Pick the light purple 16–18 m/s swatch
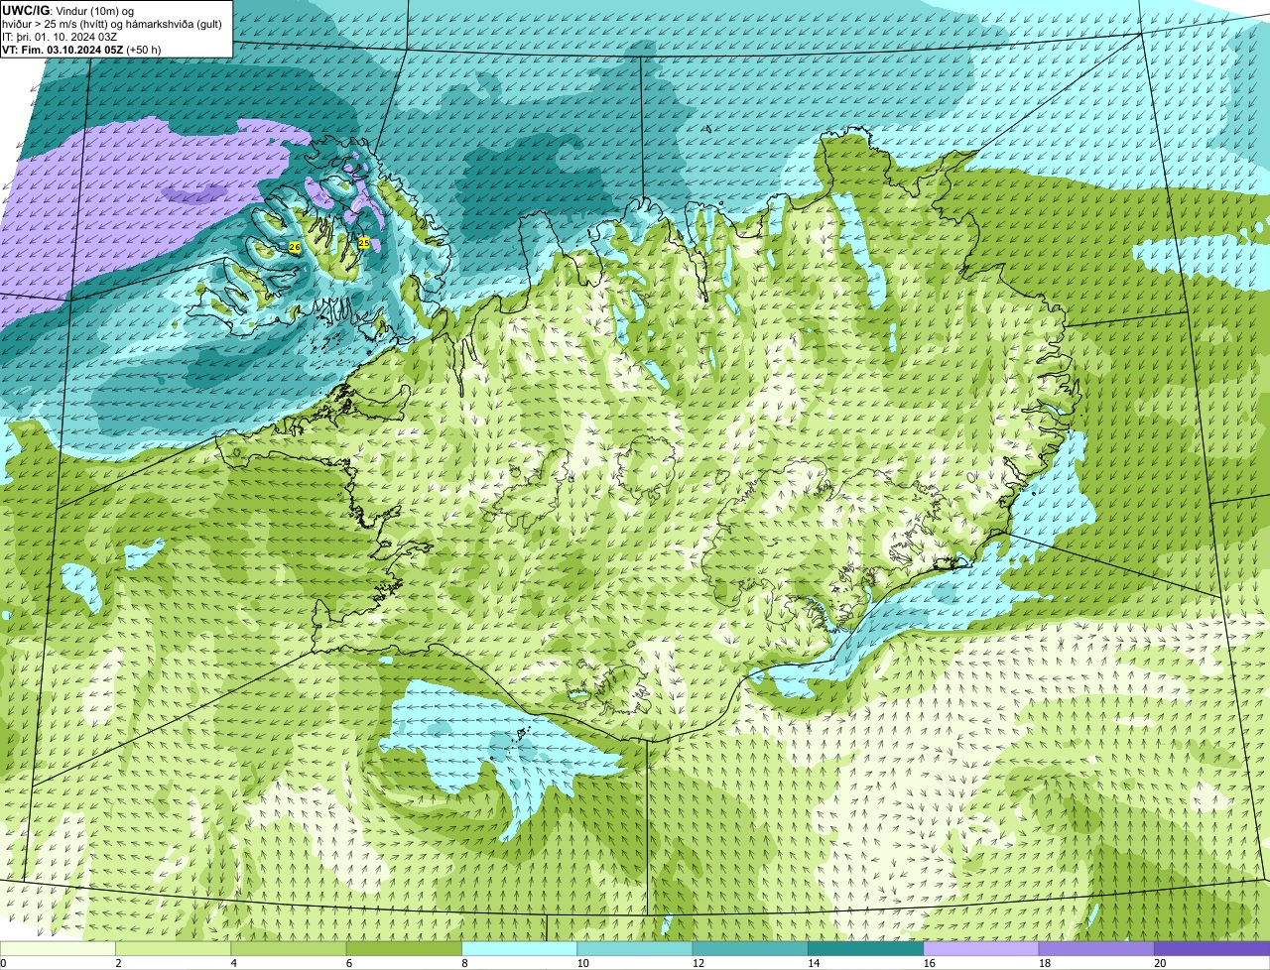Viewport: 1270px width, 970px height. (981, 948)
